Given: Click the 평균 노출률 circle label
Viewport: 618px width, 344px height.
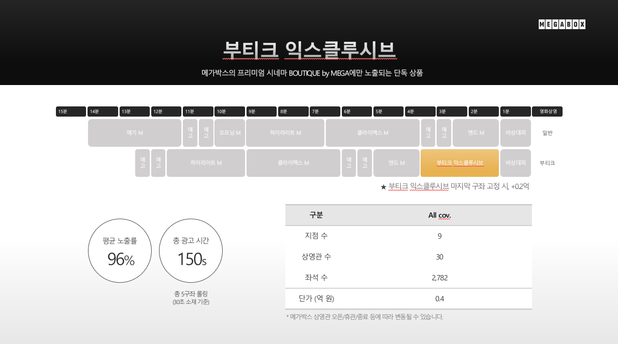Looking at the screenshot, I should 120,241.
